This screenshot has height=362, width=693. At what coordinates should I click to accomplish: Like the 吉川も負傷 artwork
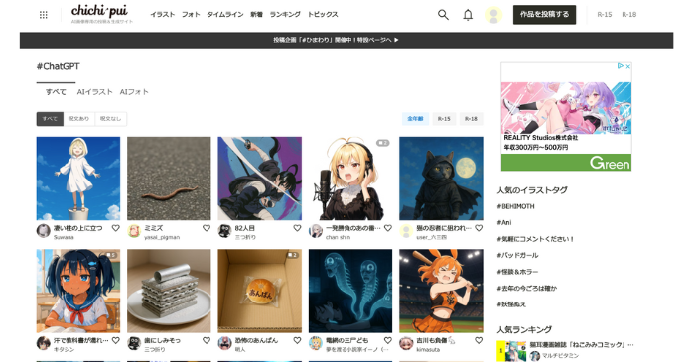pyautogui.click(x=479, y=340)
